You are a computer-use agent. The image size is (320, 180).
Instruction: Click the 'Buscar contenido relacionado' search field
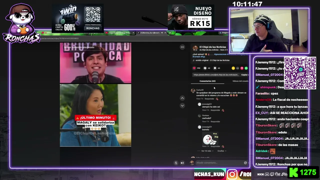[93, 47]
